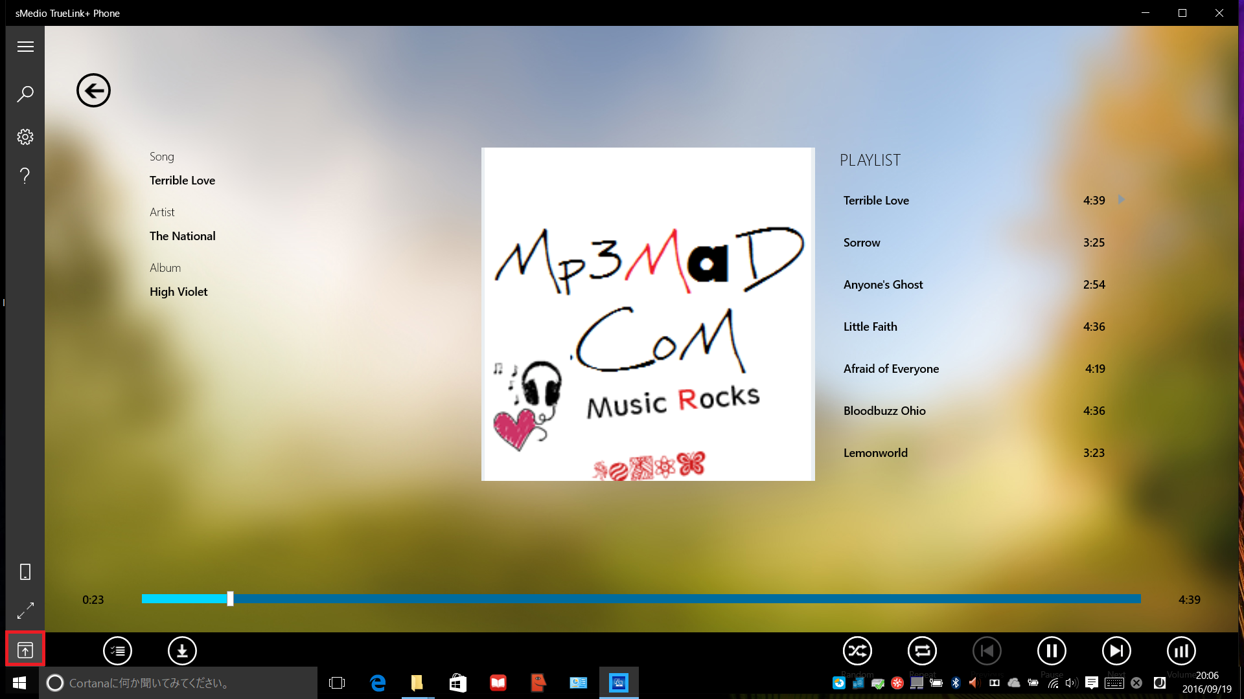Open the Windows Start menu

click(19, 683)
